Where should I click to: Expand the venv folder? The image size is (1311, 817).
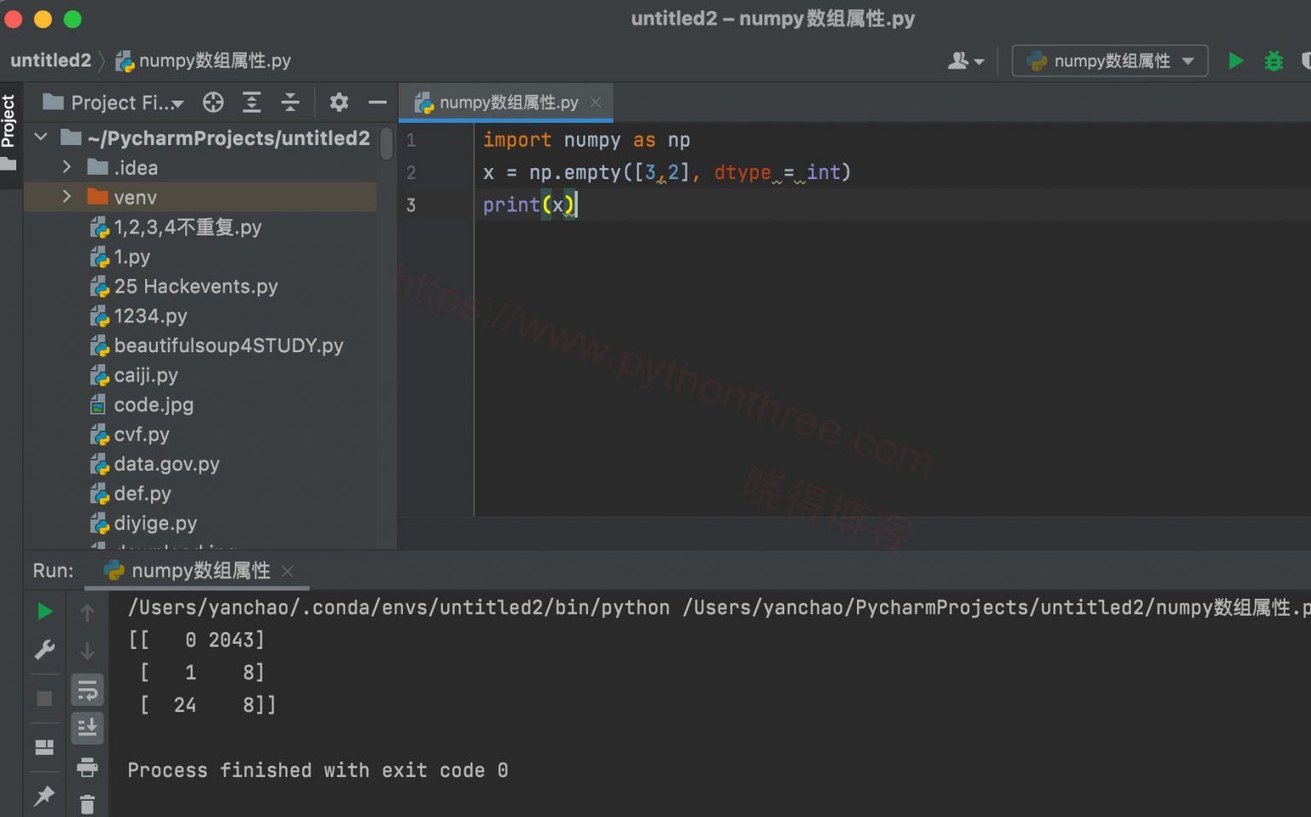pyautogui.click(x=67, y=197)
